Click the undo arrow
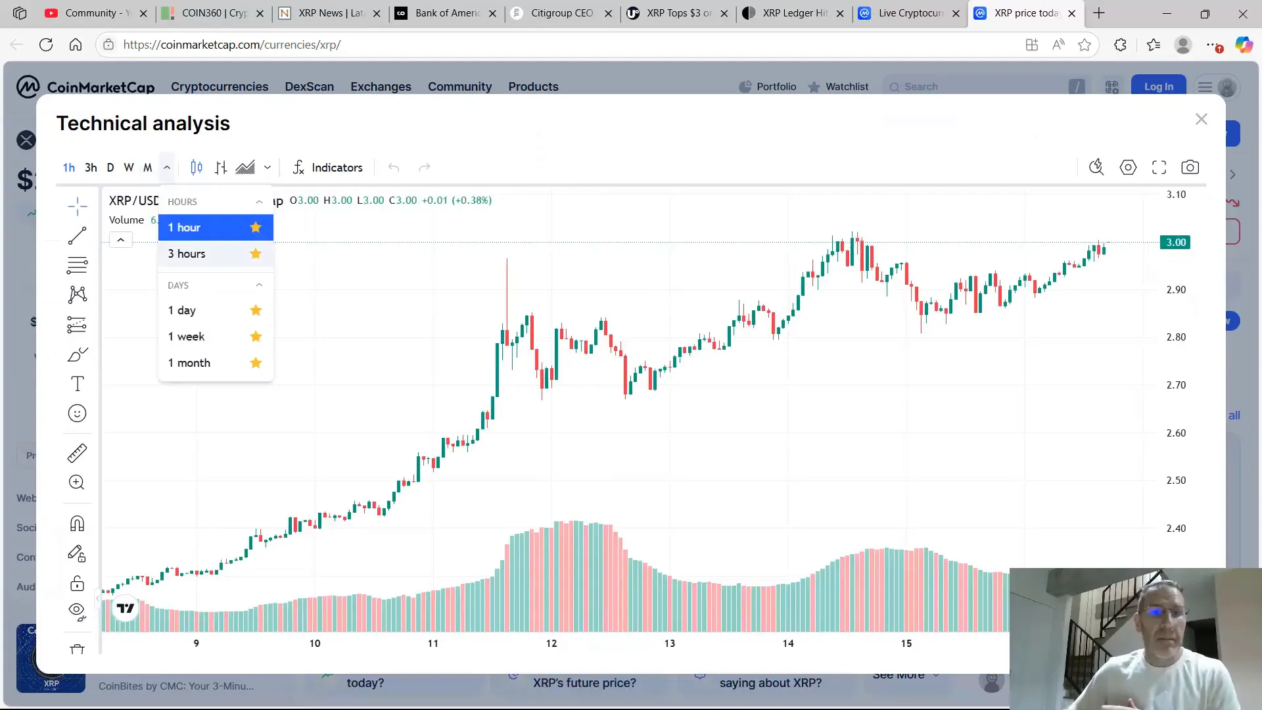Screen dimensions: 1262x710 [394, 168]
